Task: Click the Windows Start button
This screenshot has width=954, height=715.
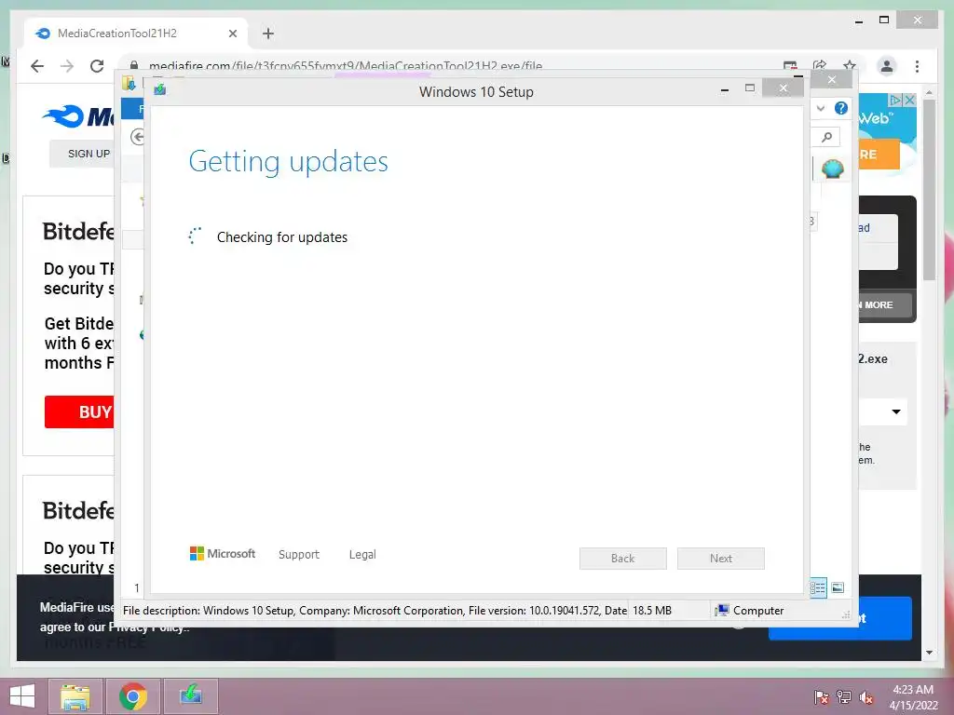Action: (x=22, y=696)
